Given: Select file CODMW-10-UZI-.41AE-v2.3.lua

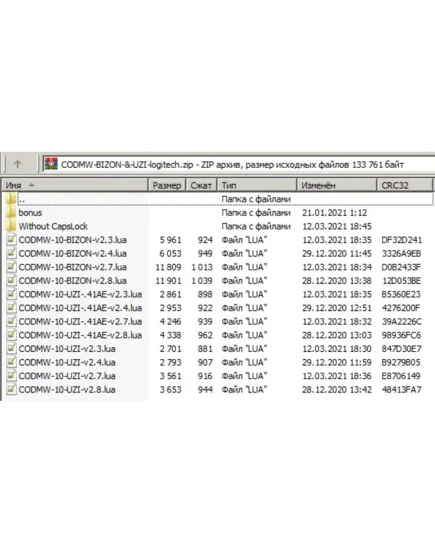Looking at the screenshot, I should coord(80,294).
